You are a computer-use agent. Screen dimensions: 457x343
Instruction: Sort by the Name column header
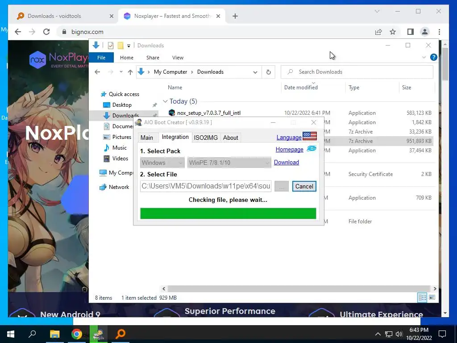[x=175, y=88]
